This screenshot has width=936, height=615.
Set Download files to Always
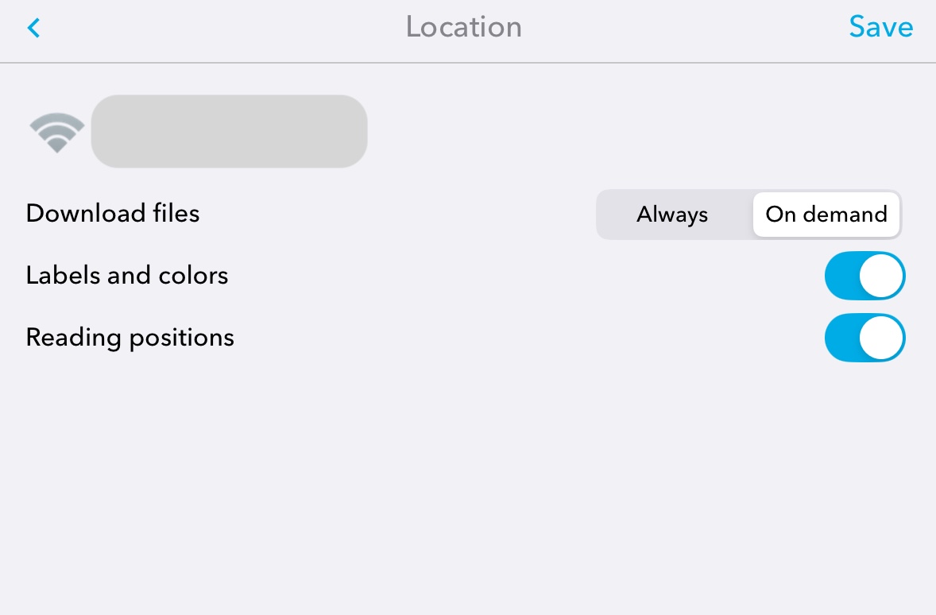672,215
